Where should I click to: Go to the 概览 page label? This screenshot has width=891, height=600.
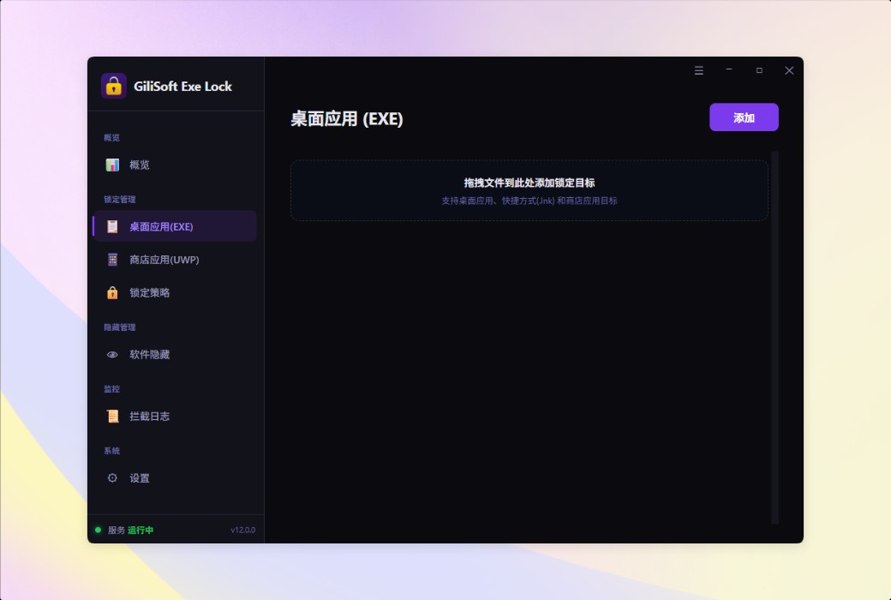[x=139, y=165]
